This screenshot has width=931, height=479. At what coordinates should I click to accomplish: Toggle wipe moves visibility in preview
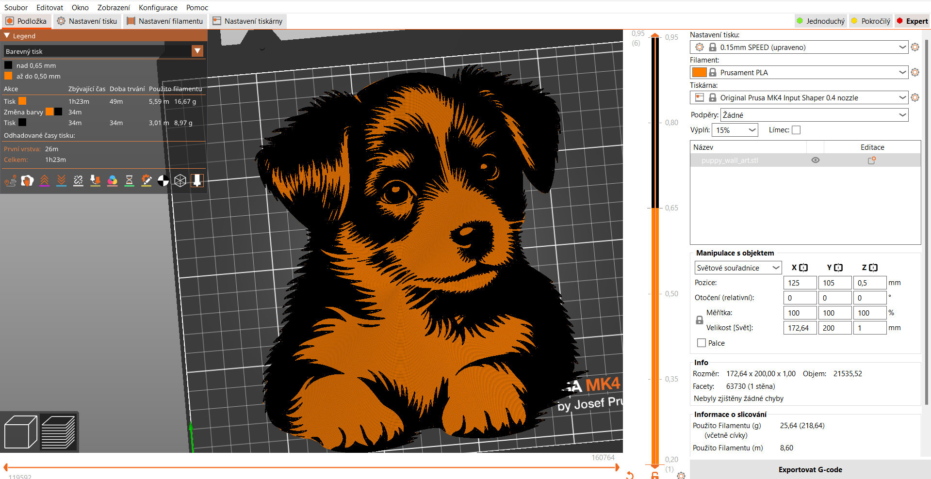point(27,180)
